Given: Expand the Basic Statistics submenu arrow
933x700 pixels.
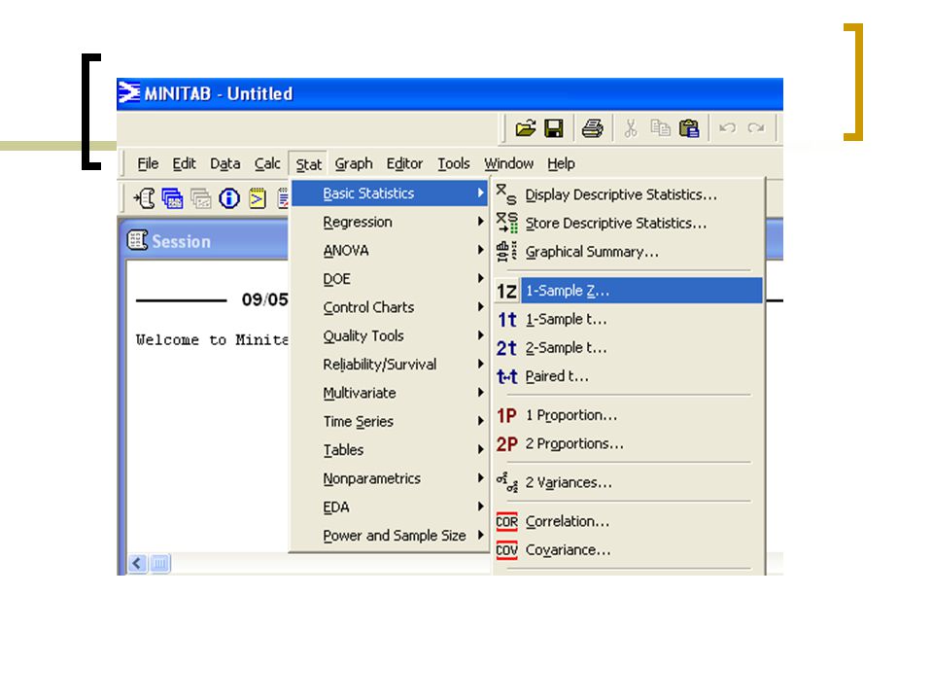Looking at the screenshot, I should (x=480, y=192).
